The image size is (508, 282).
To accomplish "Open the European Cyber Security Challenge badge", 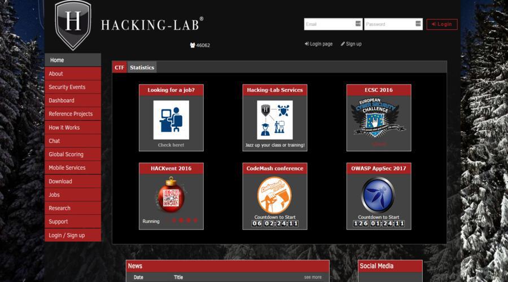I will coord(378,117).
